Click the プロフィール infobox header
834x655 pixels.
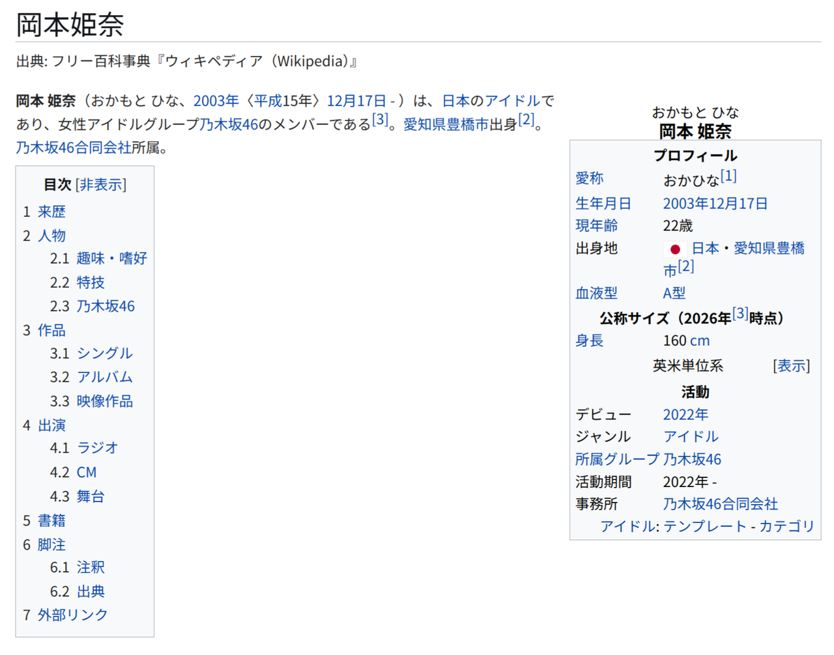(695, 156)
